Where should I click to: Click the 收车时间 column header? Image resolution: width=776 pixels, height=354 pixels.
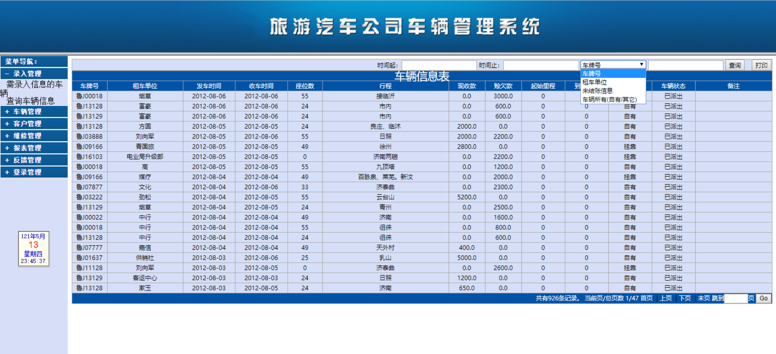click(261, 86)
